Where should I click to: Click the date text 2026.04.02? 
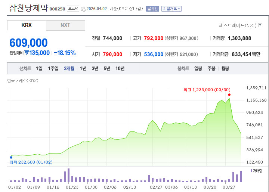tap(97, 9)
